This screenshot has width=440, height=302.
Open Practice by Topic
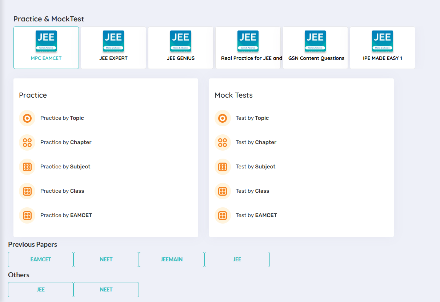62,118
